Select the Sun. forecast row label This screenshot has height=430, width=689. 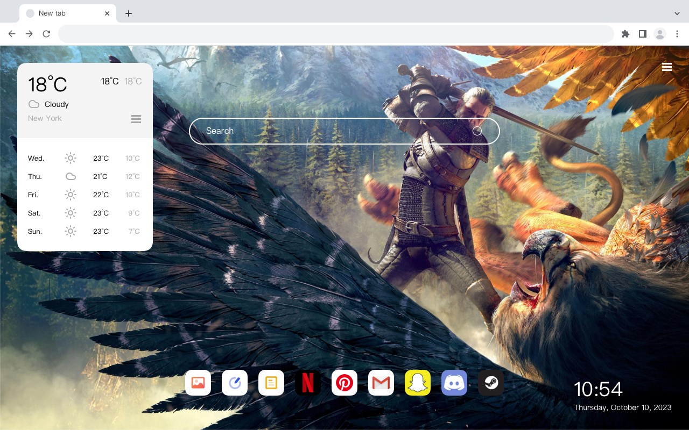coord(35,231)
